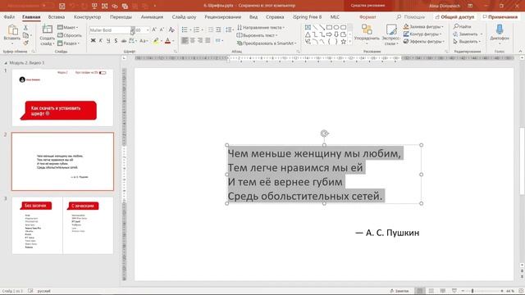Increase list indent level icon
The image size is (525, 295).
pyautogui.click(x=218, y=29)
